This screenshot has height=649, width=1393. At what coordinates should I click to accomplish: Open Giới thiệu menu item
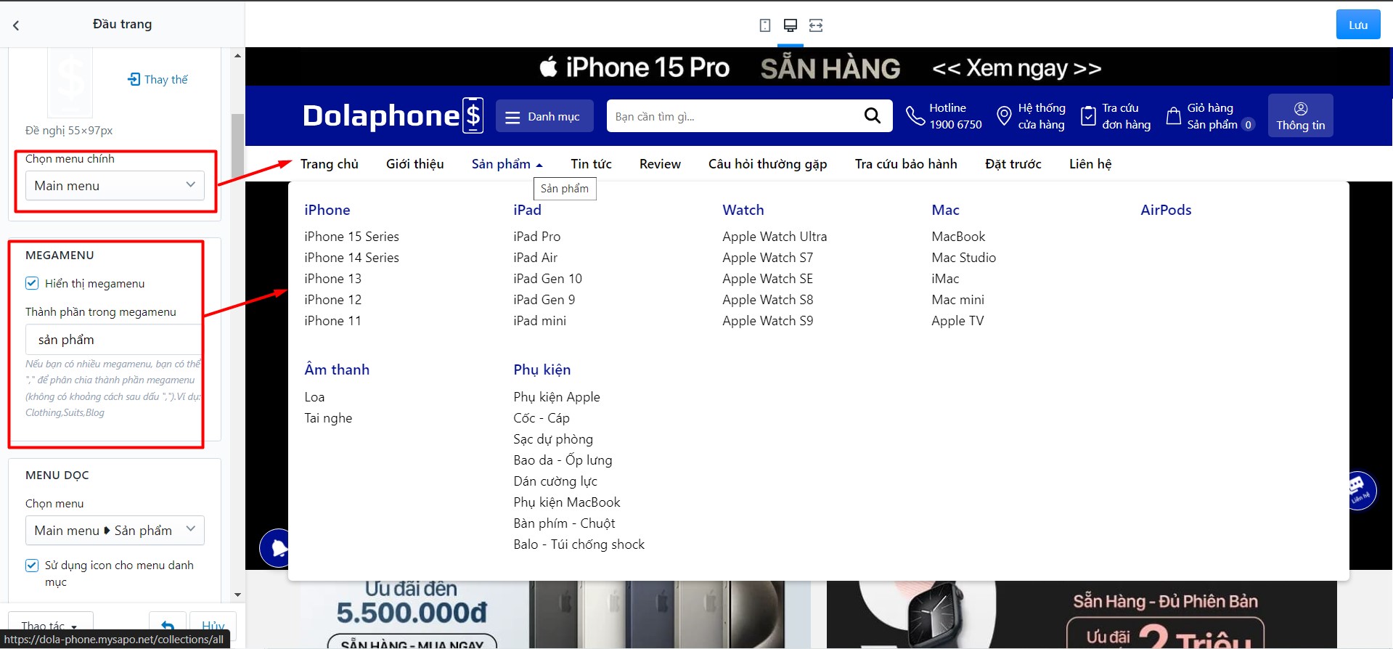(415, 164)
